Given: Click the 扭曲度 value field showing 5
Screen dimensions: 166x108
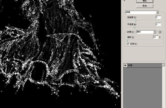Looking at the screenshot, I should click(158, 17).
